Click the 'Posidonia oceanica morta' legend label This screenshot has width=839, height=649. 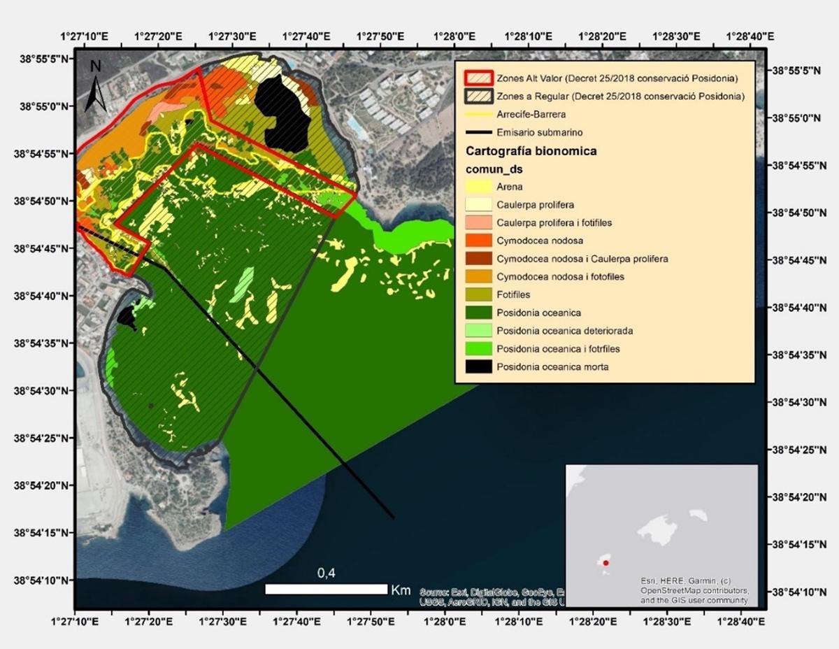point(552,366)
